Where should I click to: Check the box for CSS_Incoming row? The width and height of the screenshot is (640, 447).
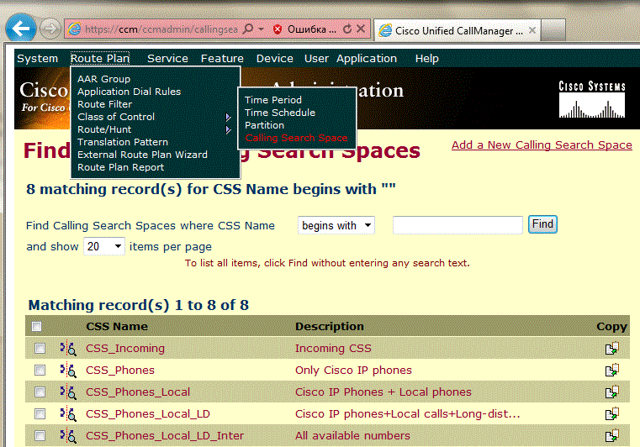click(x=40, y=349)
